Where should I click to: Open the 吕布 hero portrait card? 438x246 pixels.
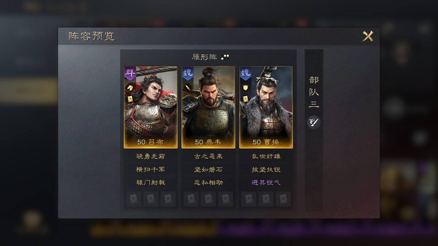[151, 107]
